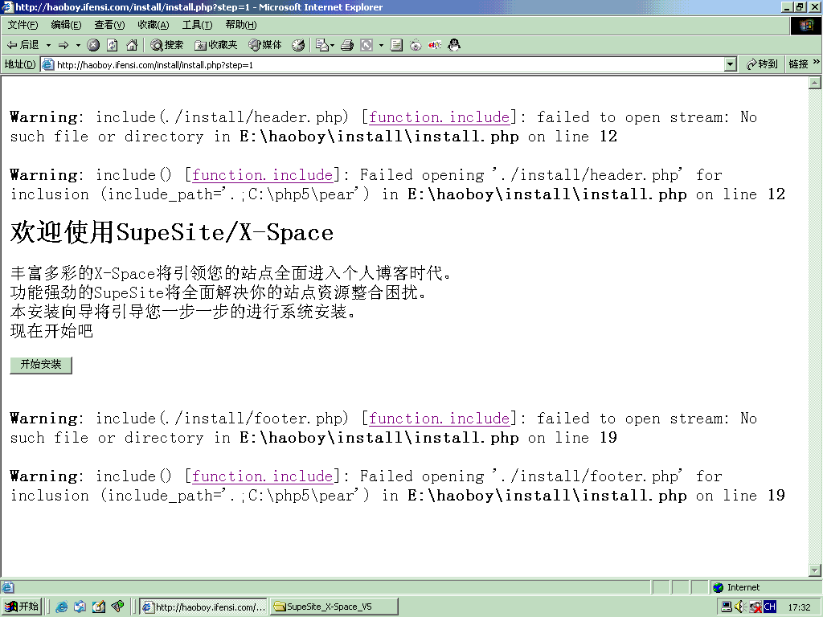
Task: Click the scrollbar up arrow
Action: click(815, 83)
